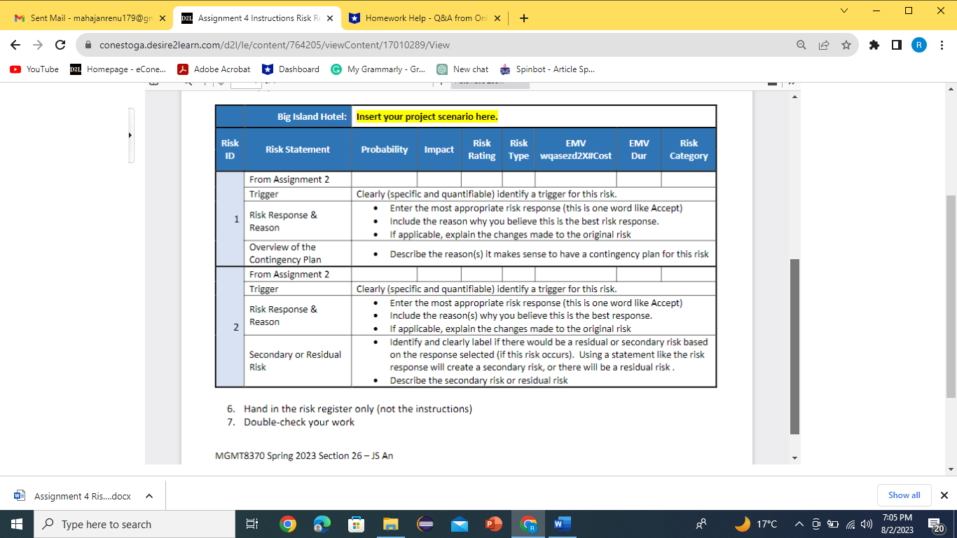Click the Type here to search box
This screenshot has width=957, height=538.
click(x=135, y=524)
